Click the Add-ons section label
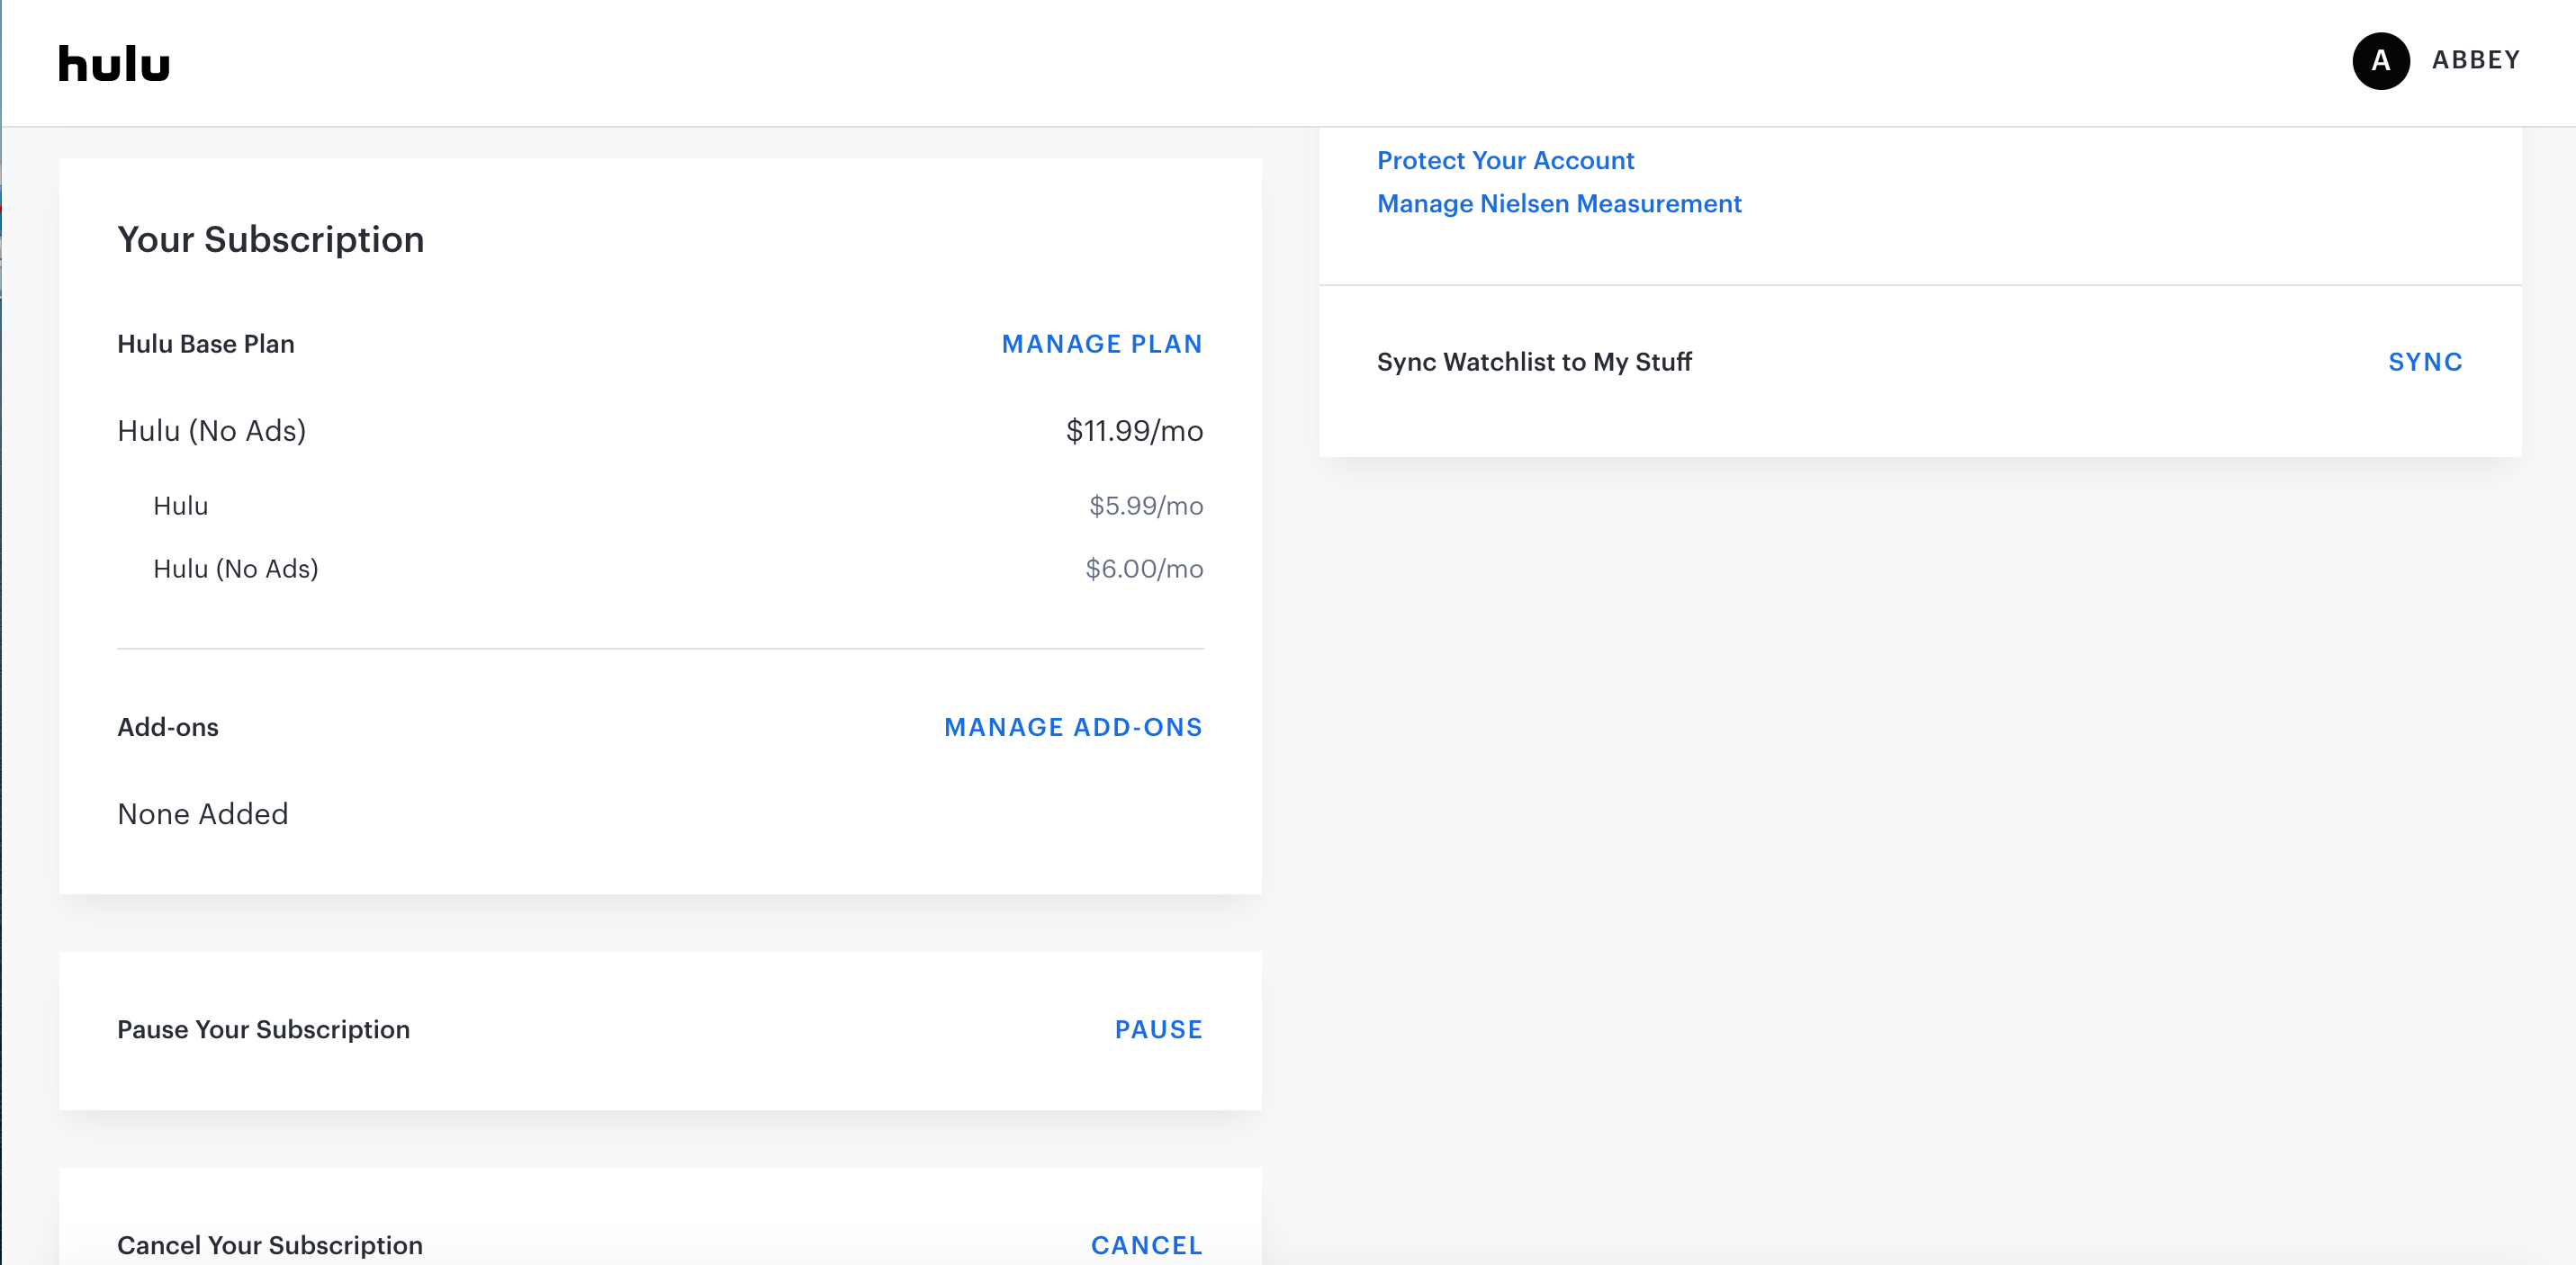 168,727
